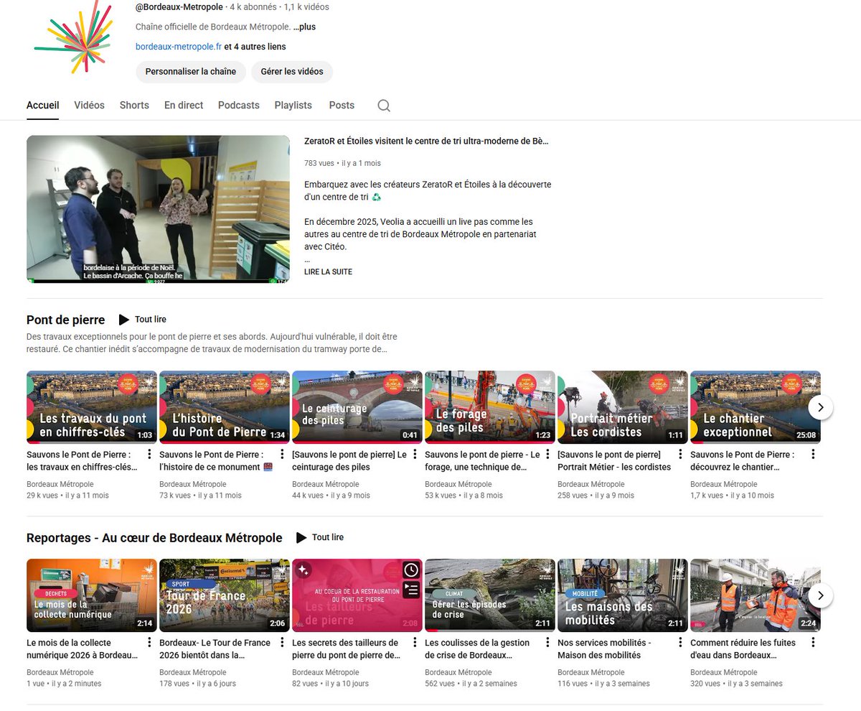Play the featured ZeratoR video thumbnail
The height and width of the screenshot is (711, 861).
point(158,209)
